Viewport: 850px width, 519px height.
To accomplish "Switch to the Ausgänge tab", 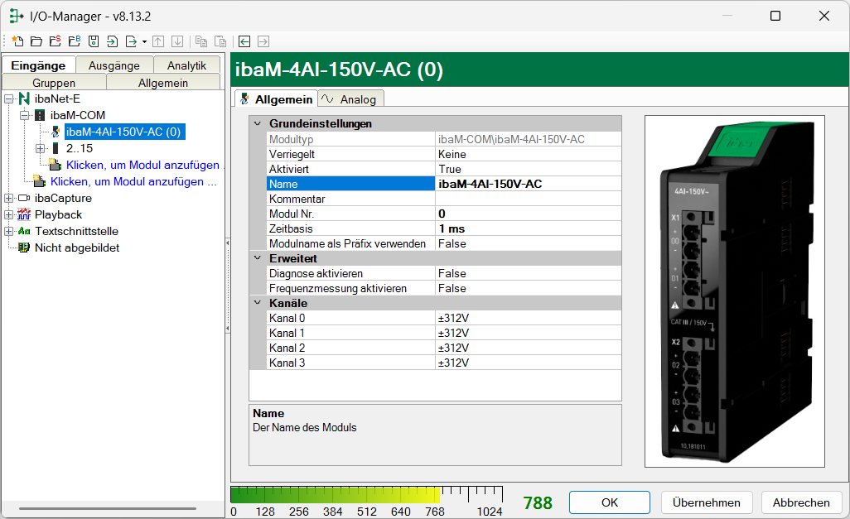I will [x=113, y=65].
